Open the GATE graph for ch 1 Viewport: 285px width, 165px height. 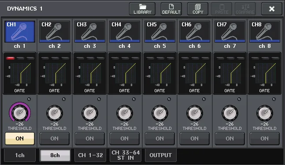(x=20, y=73)
